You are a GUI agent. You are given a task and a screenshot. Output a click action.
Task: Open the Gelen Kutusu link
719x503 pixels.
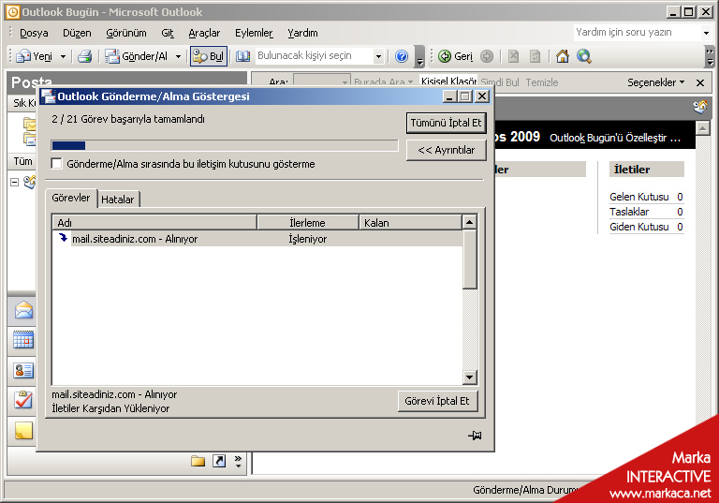(639, 197)
